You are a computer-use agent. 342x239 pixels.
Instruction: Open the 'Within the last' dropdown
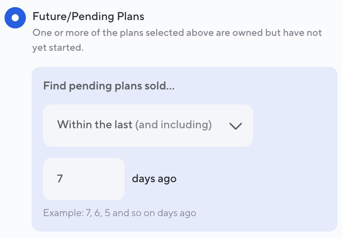(148, 125)
